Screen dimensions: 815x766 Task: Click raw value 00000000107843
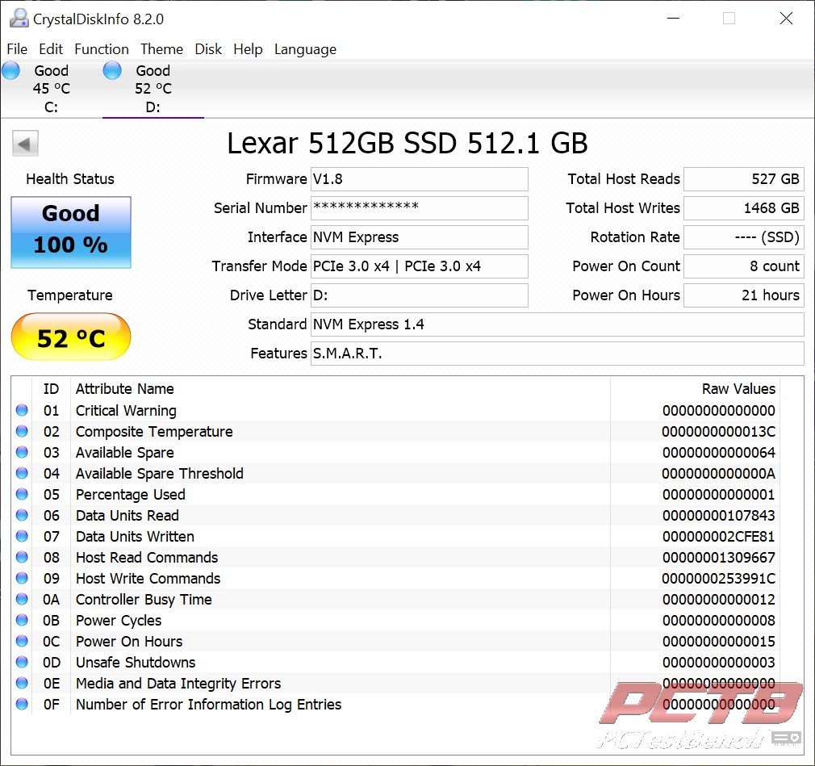(718, 515)
